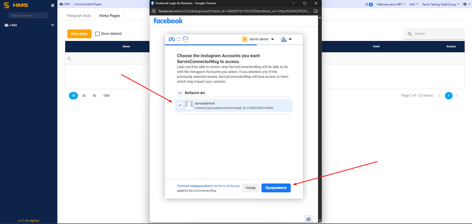472x224 pixels.
Task: Open the CommunicationTypes menu item
Action: (x=88, y=4)
